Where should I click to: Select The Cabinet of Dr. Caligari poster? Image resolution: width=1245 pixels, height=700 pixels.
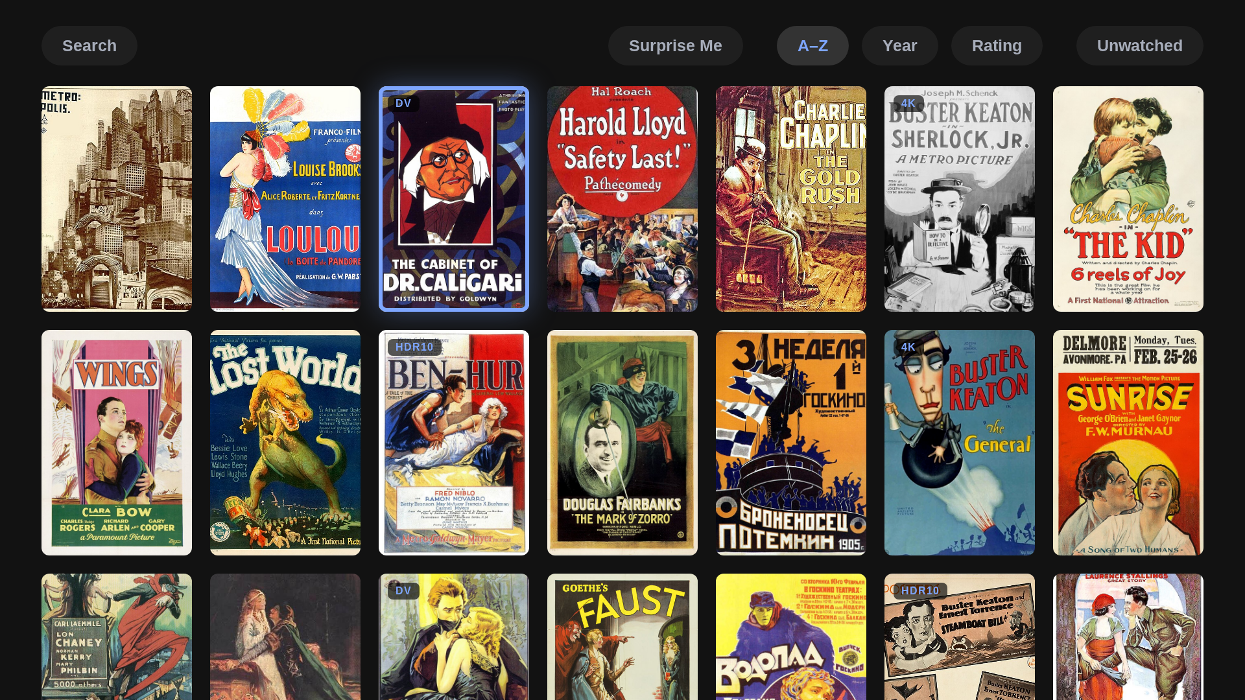pyautogui.click(x=454, y=199)
